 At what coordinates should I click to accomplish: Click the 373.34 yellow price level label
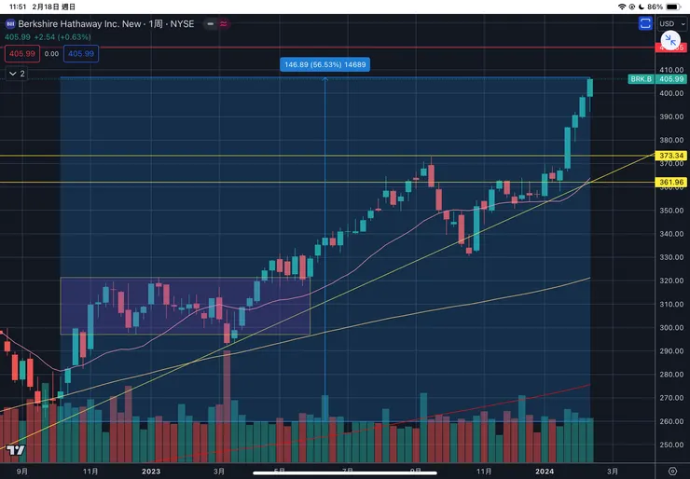(671, 155)
